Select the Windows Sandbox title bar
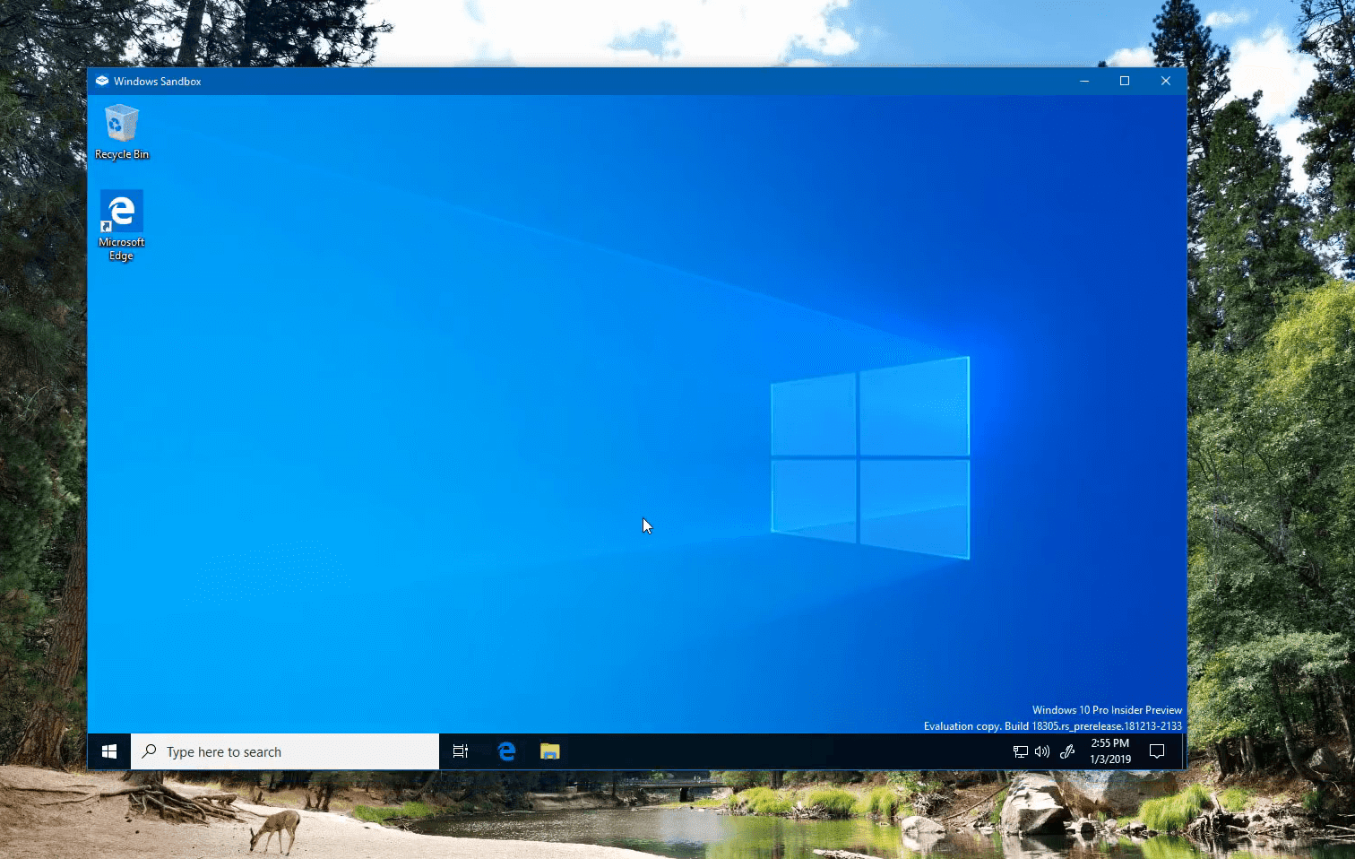 tap(538, 81)
